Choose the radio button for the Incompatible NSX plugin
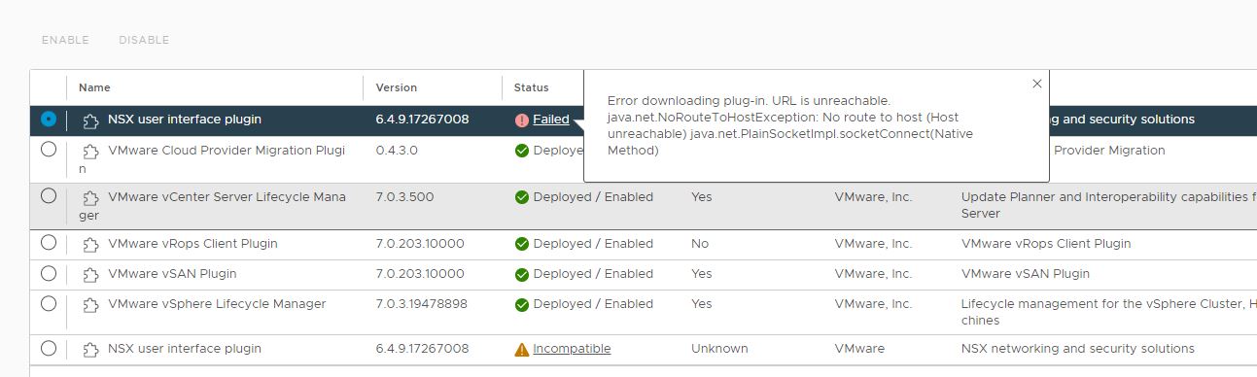 (49, 348)
